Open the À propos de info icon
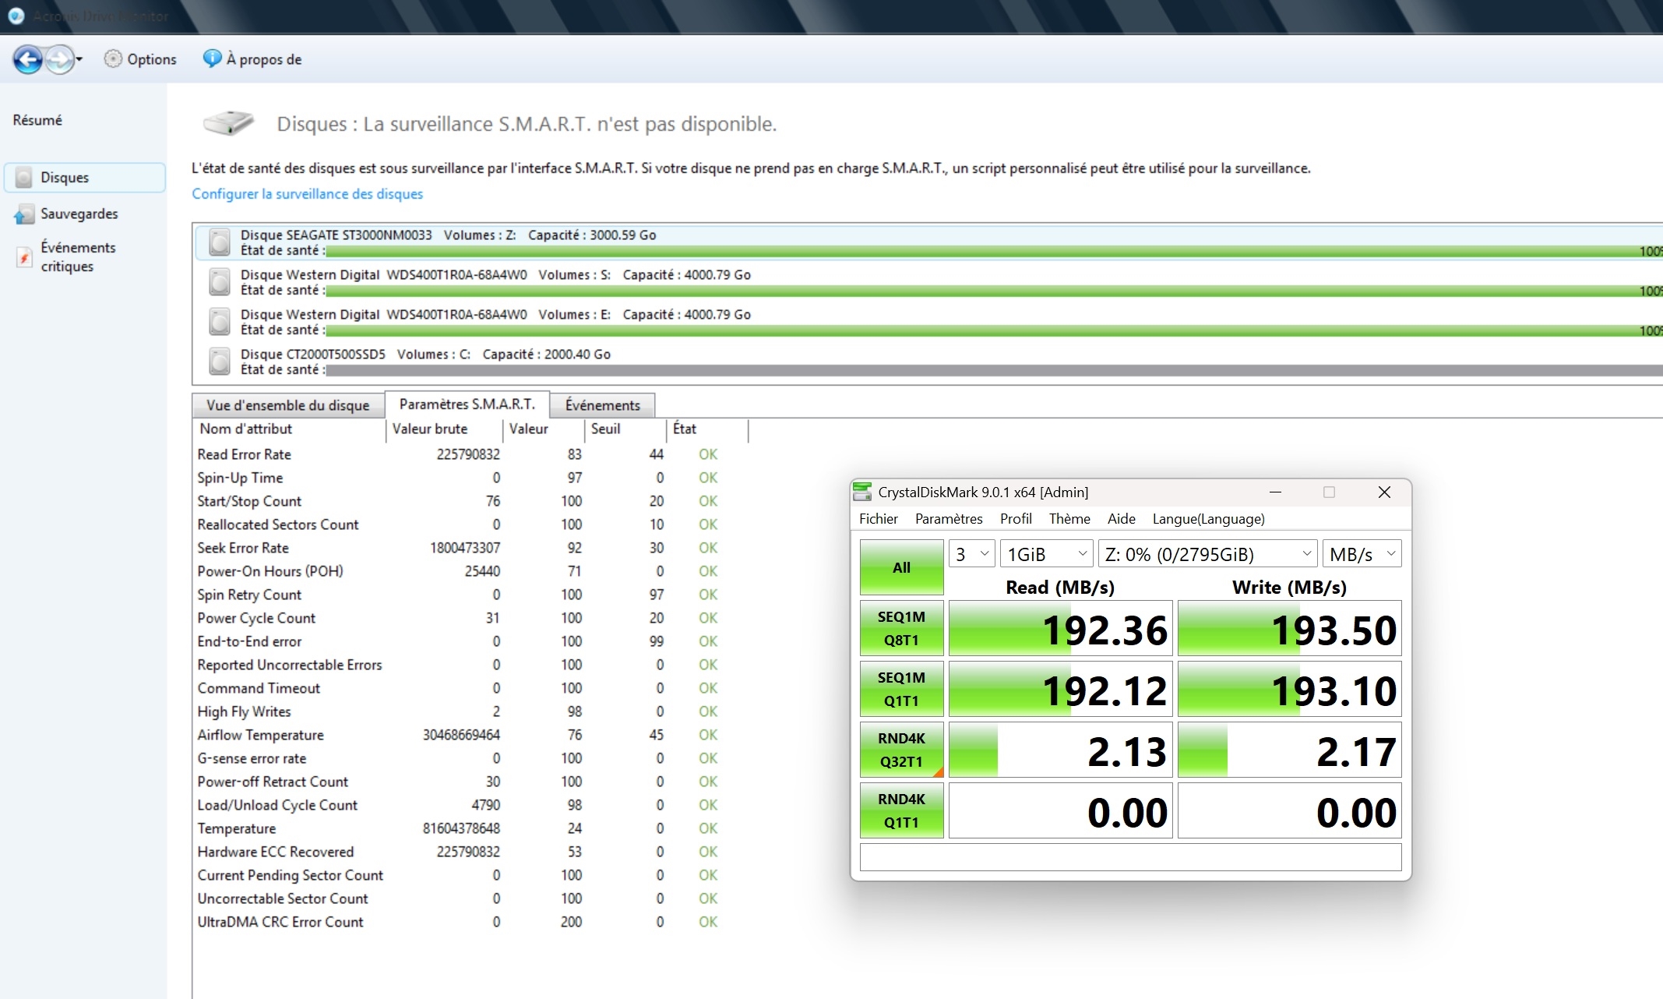 click(212, 58)
